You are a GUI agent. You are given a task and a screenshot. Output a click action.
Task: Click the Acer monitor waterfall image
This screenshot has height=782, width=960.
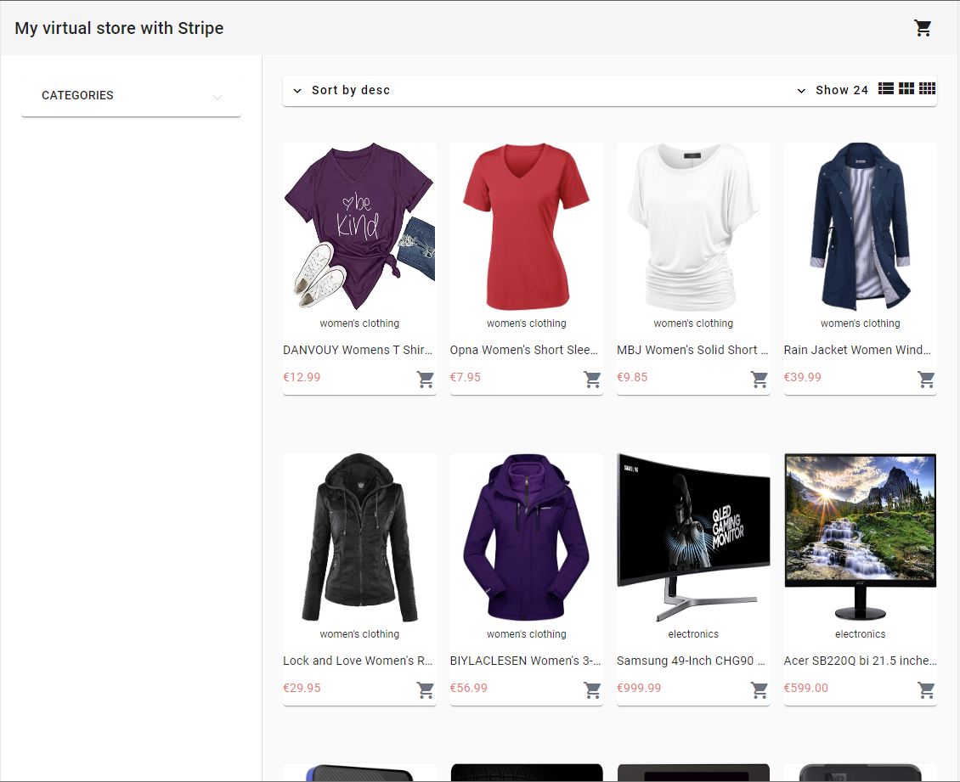[861, 537]
